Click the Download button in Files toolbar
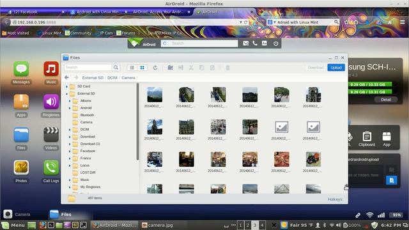 (x=316, y=68)
